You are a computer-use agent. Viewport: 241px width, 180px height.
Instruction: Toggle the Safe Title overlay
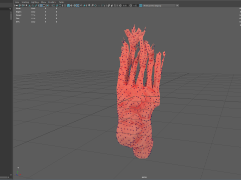(60, 5)
